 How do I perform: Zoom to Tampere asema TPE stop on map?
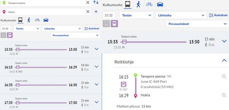(x=224, y=77)
